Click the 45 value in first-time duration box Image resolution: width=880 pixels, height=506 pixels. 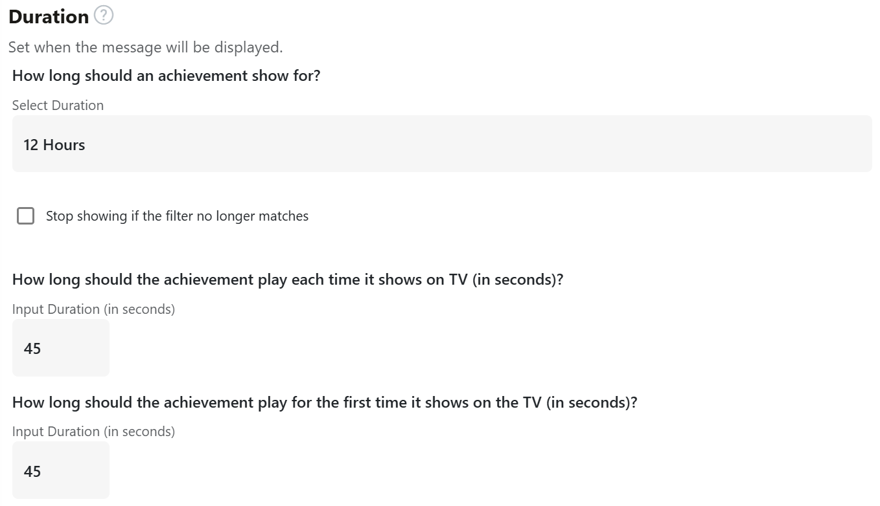[32, 472]
